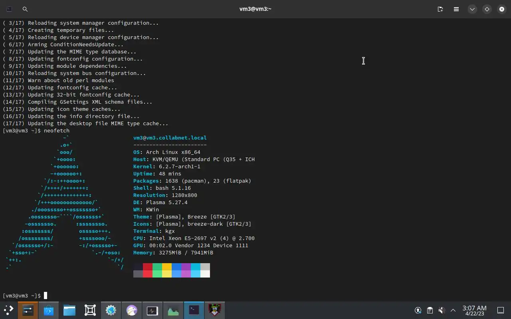The image size is (511, 319).
Task: Click on the 'neofetch' command text
Action: click(57, 131)
